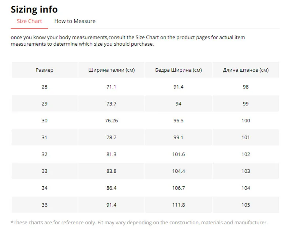Select pants length 105 cell
Viewport: 289px width, 240px height.
(245, 205)
